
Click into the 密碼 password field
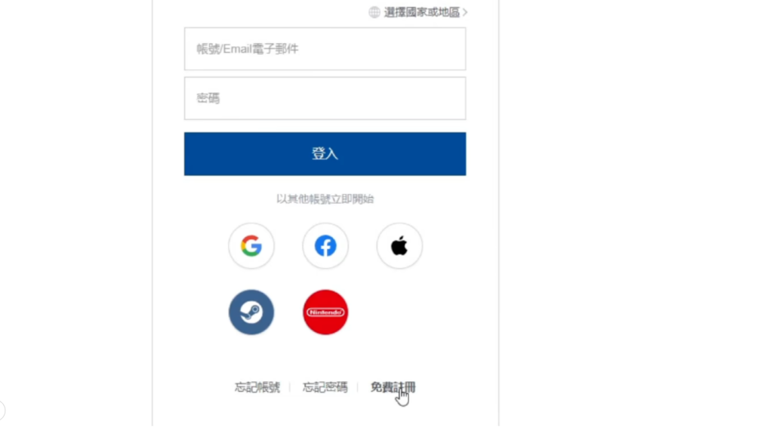(325, 98)
